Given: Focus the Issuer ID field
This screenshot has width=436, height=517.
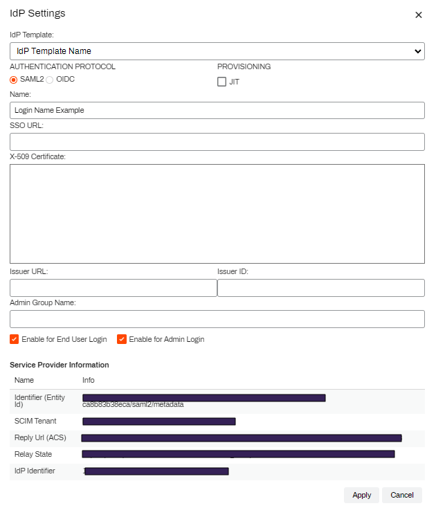Looking at the screenshot, I should [321, 288].
